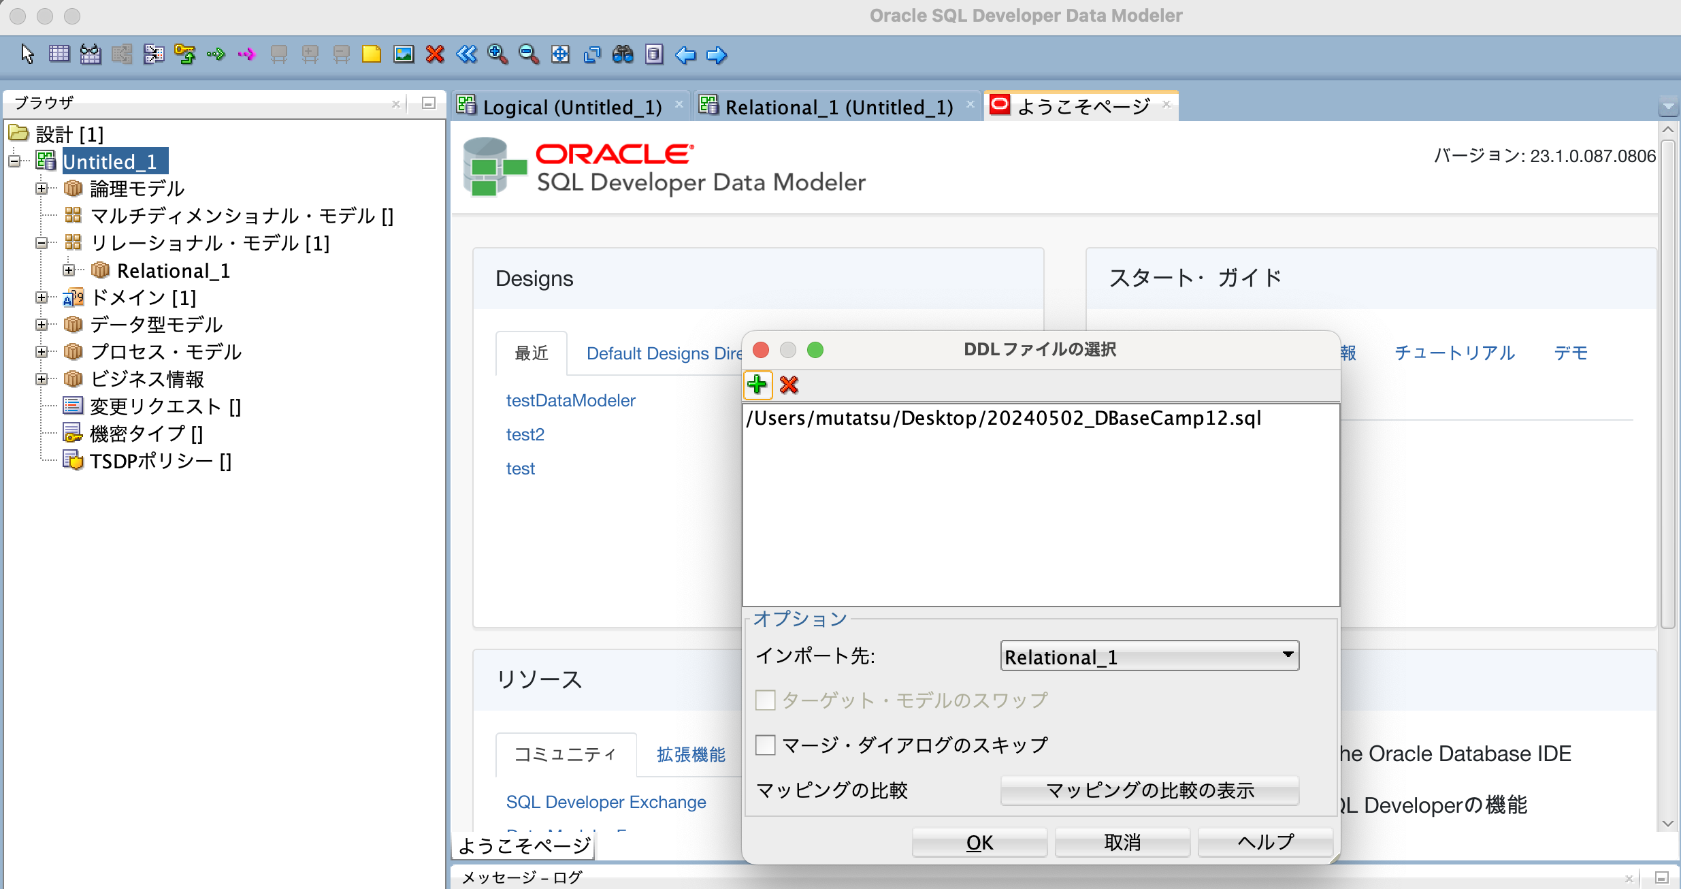Click the add DDL file plus icon

point(758,385)
